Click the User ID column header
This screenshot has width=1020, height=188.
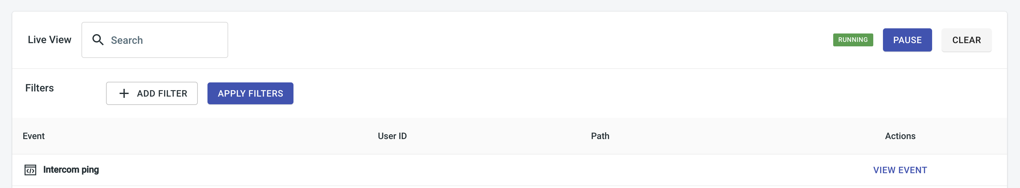(392, 136)
